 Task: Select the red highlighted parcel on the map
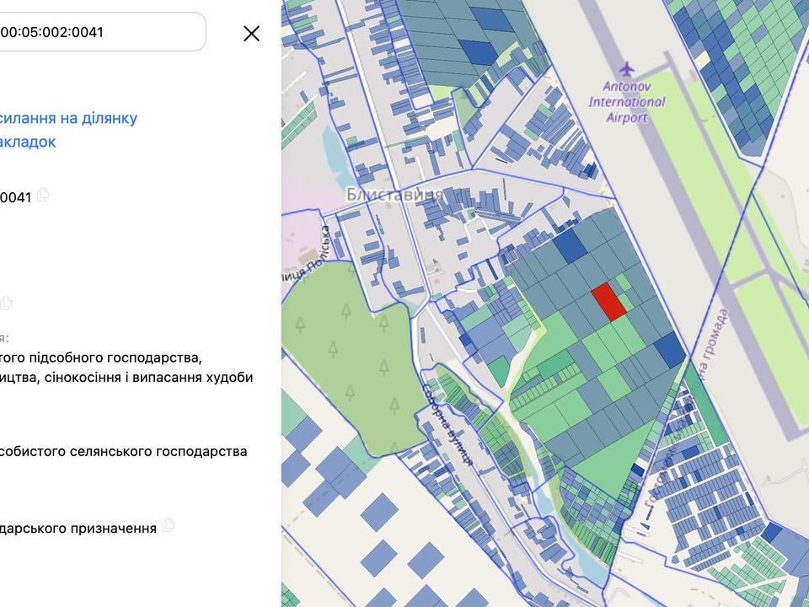[x=608, y=302]
